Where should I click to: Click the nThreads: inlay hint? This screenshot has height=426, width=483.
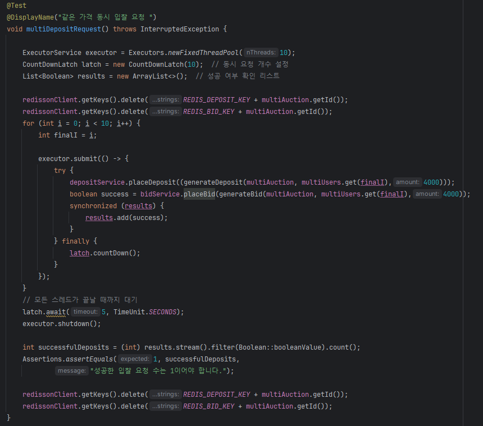[261, 53]
